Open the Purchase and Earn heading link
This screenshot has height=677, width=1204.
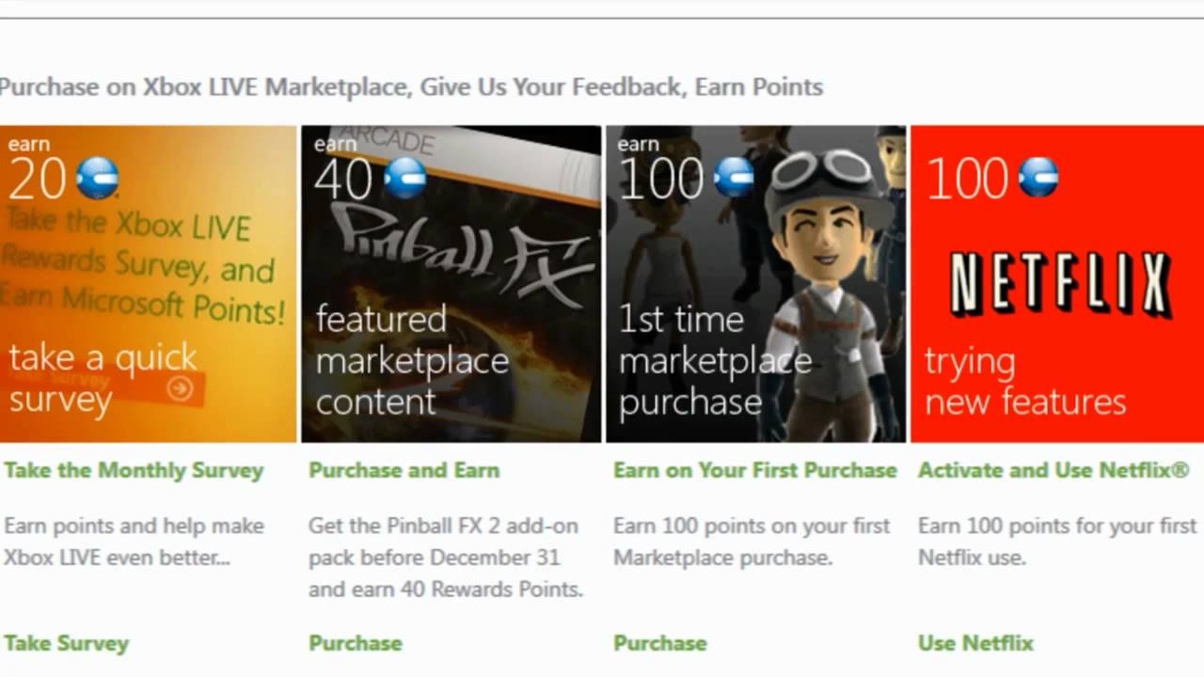[404, 470]
